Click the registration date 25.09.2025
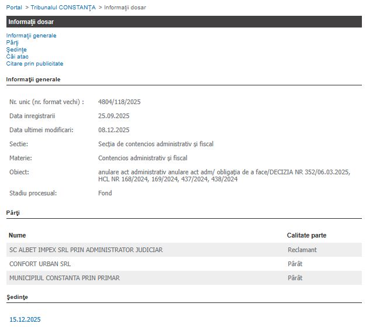Image resolution: width=366 pixels, height=327 pixels. coord(113,116)
